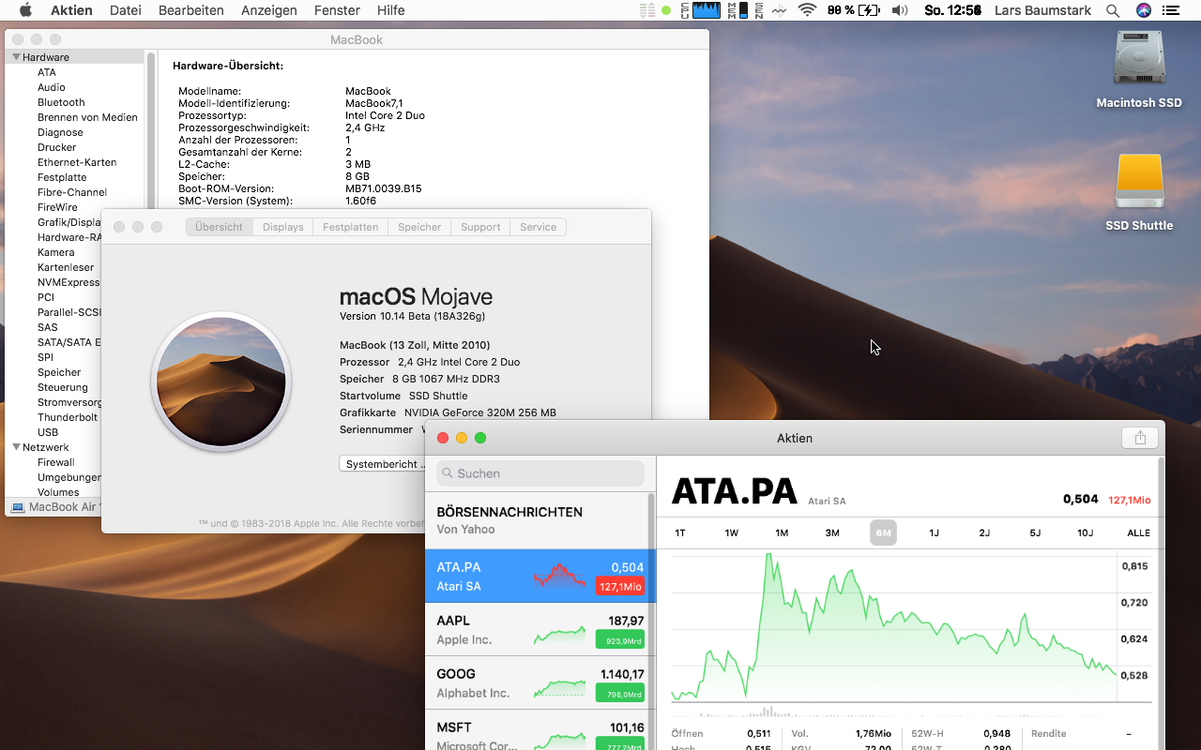The height and width of the screenshot is (750, 1201).
Task: Click the green dot status icon in menu bar
Action: tap(666, 10)
